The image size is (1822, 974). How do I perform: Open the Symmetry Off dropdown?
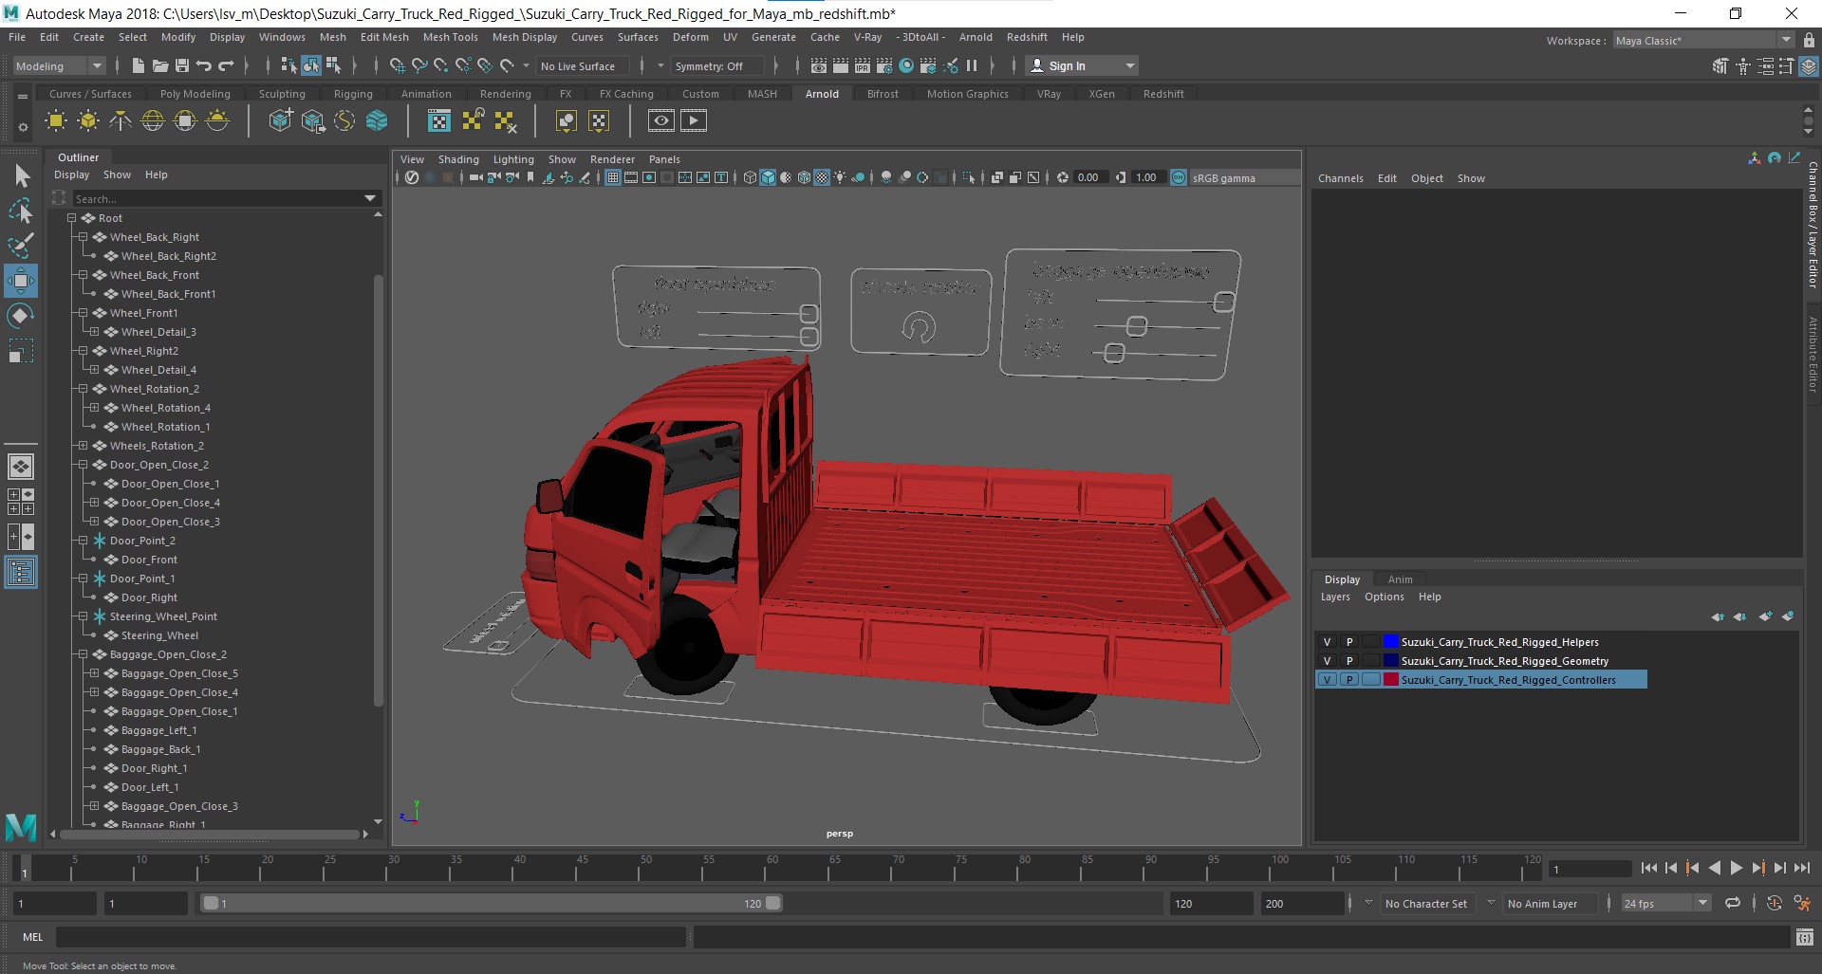[x=717, y=65]
